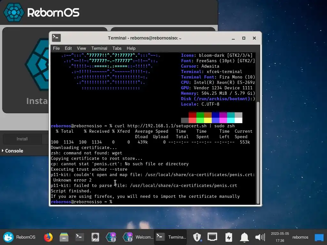Image resolution: width=327 pixels, height=245 pixels.
Task: Click the last terminal prompt line
Action: click(x=81, y=202)
